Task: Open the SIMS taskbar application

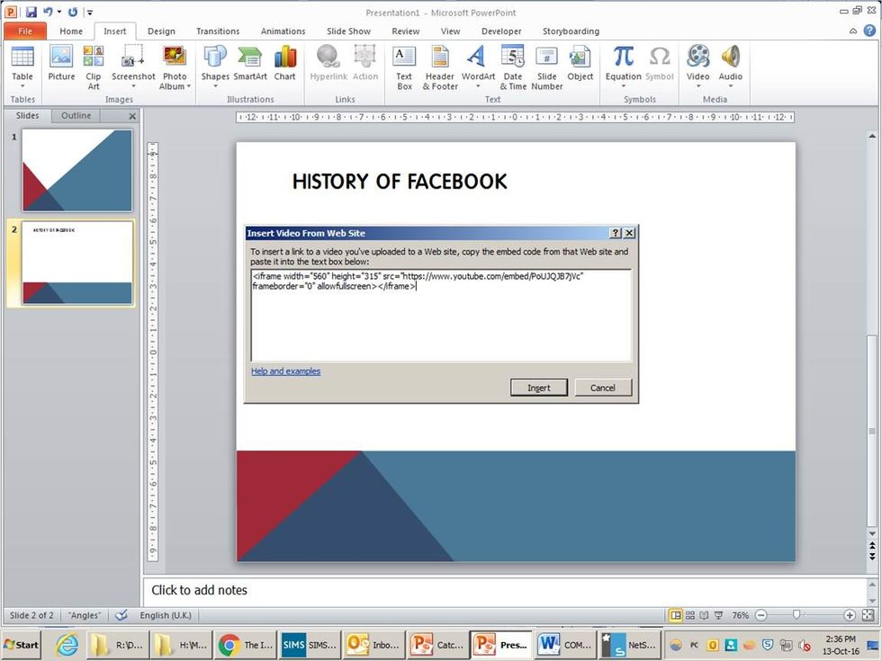Action: coord(310,645)
